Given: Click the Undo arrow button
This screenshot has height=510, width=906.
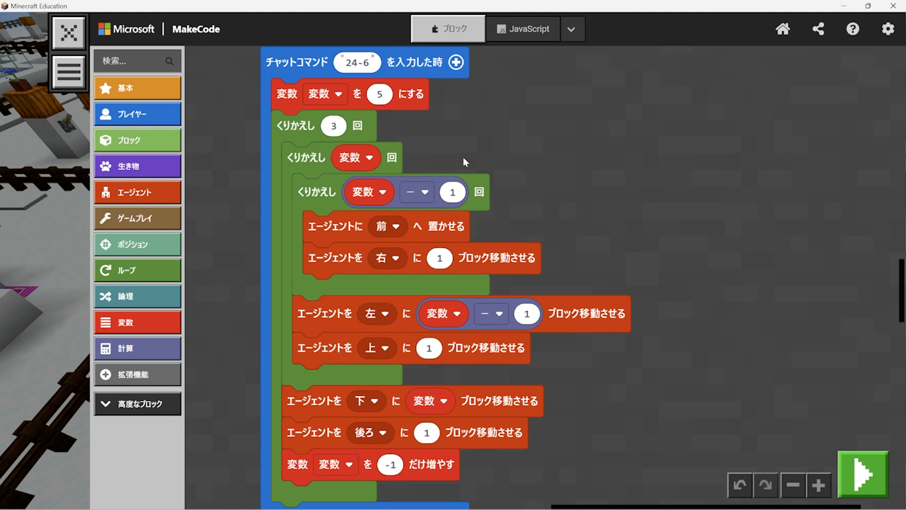Looking at the screenshot, I should pyautogui.click(x=740, y=485).
